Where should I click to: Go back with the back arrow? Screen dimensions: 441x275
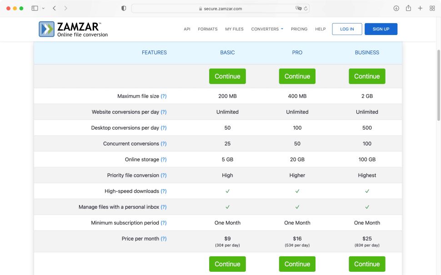point(54,8)
